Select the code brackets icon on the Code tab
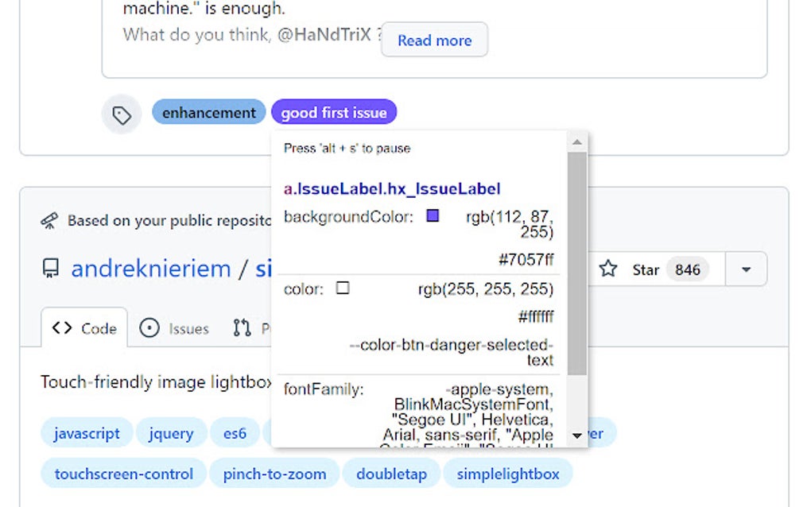 click(63, 327)
